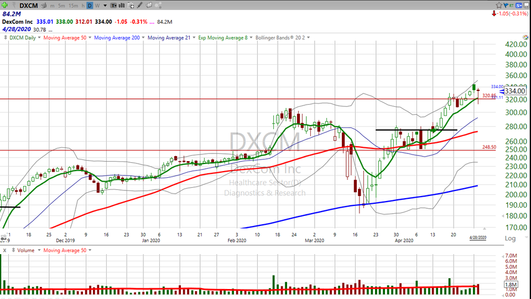Click the ellipsis after 30.7B
This screenshot has height=299, width=531.
point(50,30)
